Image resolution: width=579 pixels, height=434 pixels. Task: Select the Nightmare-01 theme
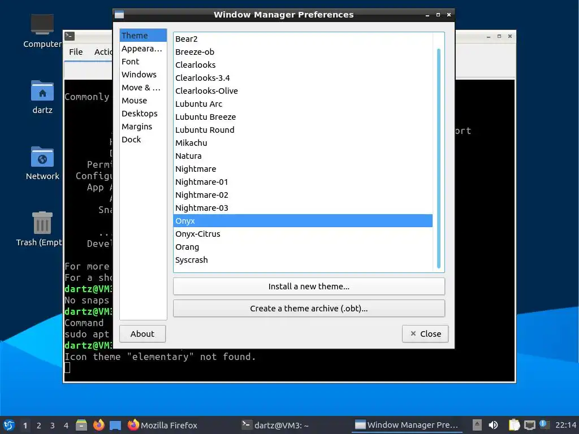coord(303,181)
